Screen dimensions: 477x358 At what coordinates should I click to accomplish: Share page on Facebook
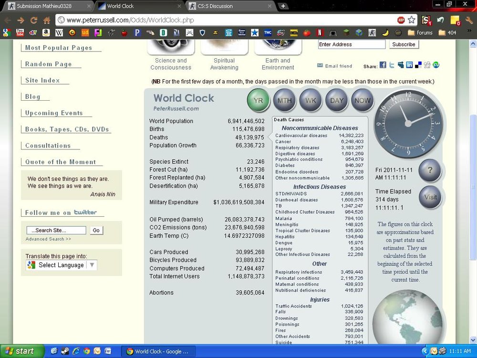click(383, 65)
